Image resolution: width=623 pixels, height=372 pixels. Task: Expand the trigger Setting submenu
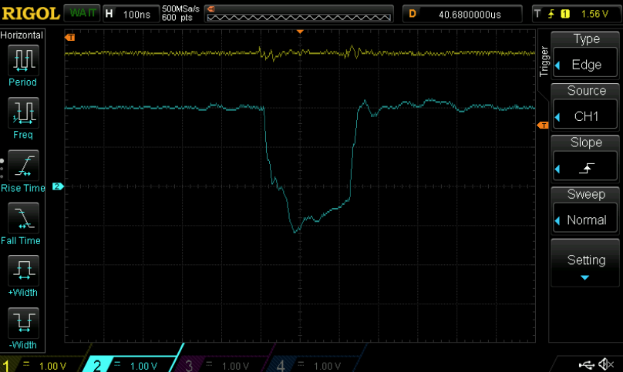click(585, 264)
